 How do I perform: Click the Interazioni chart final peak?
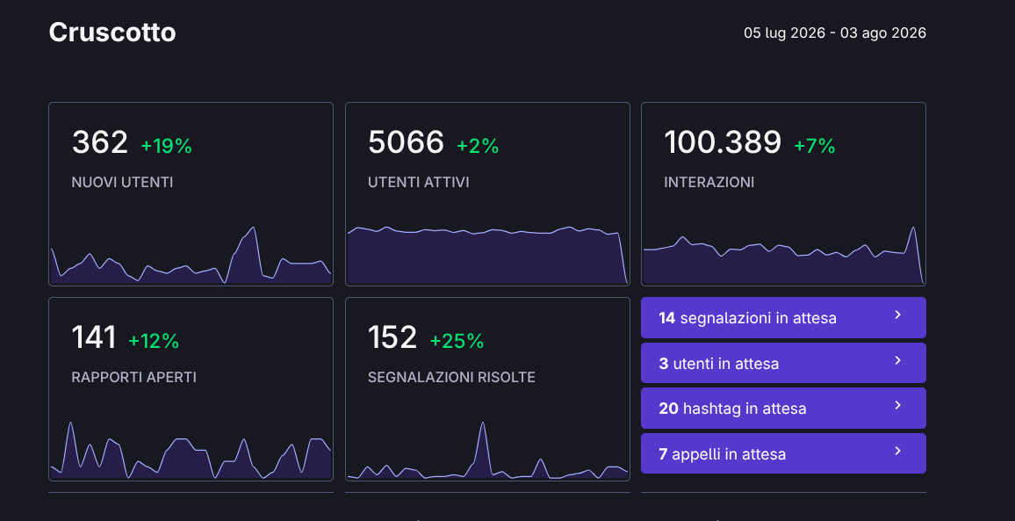[x=913, y=228]
